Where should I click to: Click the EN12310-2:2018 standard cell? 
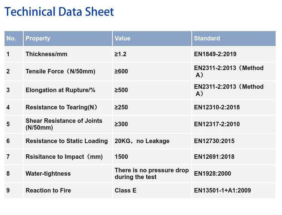(217, 107)
